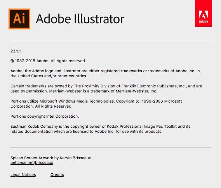The width and height of the screenshot is (221, 188).
Task: Click the Illustrator Ai app icon
Action: [x=19, y=19]
